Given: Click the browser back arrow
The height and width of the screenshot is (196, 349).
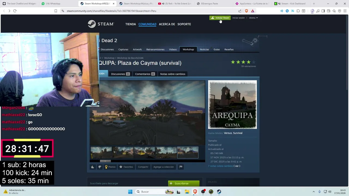Looking at the screenshot, I should coord(4,11).
